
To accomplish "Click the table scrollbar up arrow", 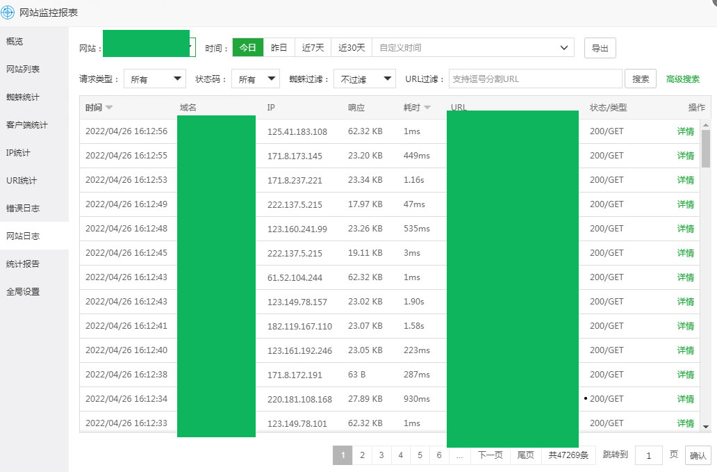I will [706, 125].
